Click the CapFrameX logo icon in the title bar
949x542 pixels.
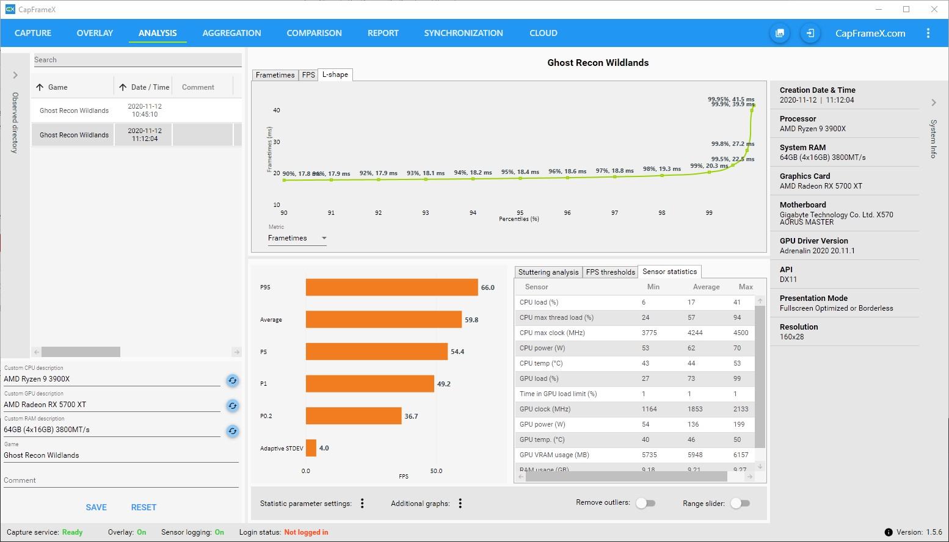(10, 9)
